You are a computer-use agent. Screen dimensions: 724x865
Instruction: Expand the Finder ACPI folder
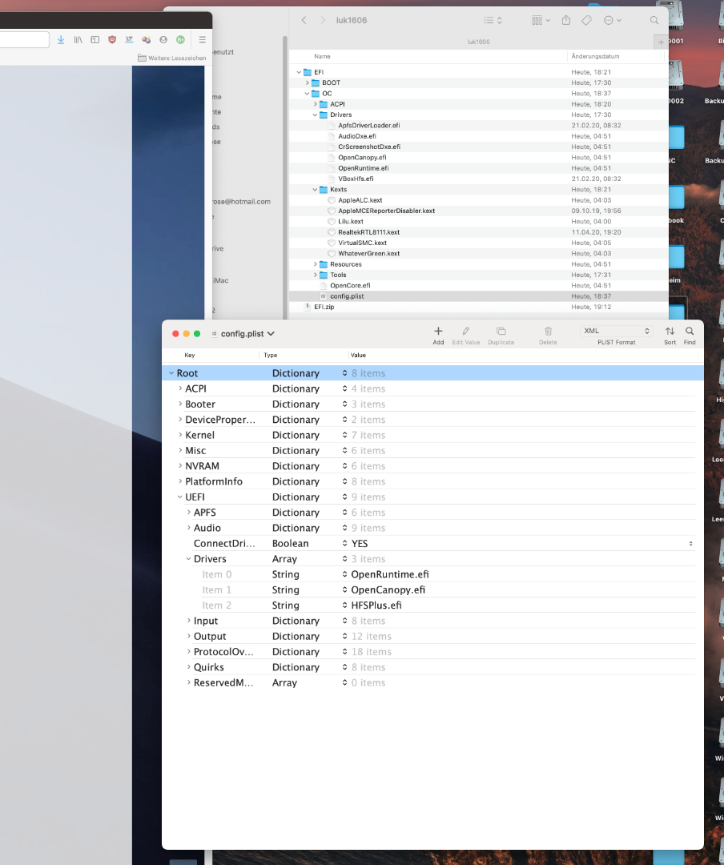tap(315, 104)
